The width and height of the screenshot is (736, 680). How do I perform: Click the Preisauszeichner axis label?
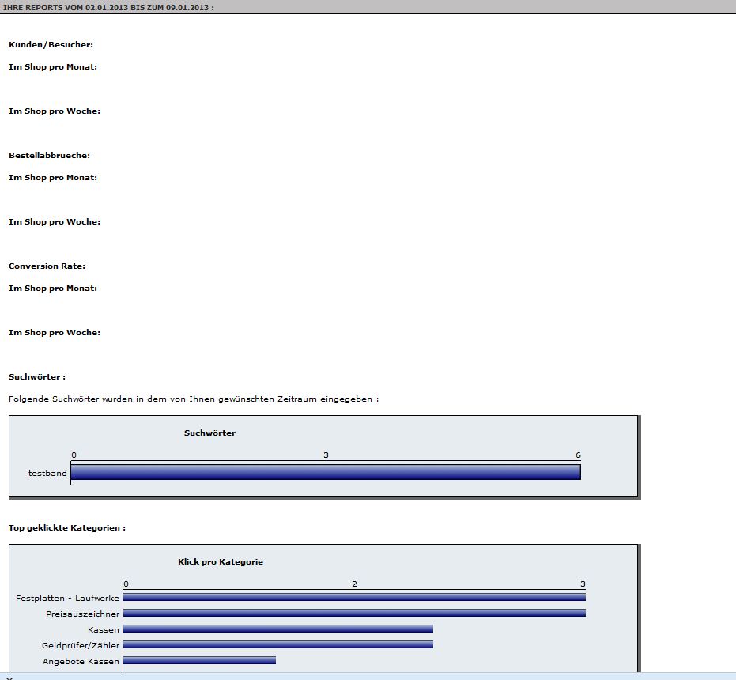pyautogui.click(x=83, y=614)
